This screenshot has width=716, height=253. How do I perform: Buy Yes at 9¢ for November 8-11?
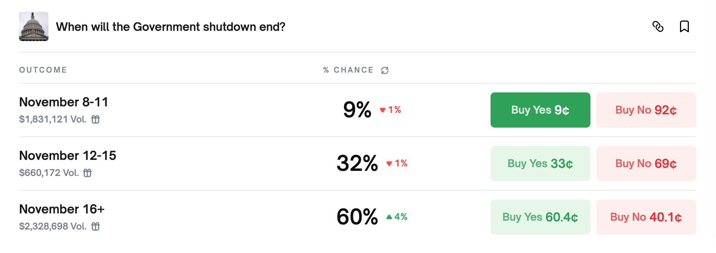point(540,110)
